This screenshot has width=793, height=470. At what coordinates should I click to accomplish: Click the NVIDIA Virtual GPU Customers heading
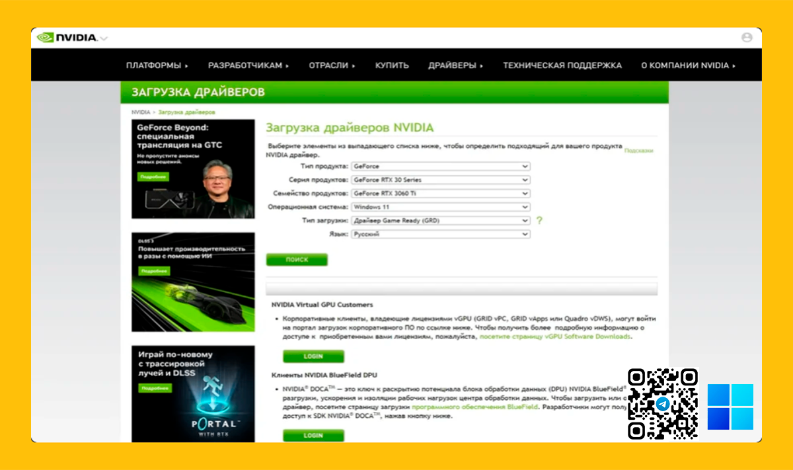(322, 305)
